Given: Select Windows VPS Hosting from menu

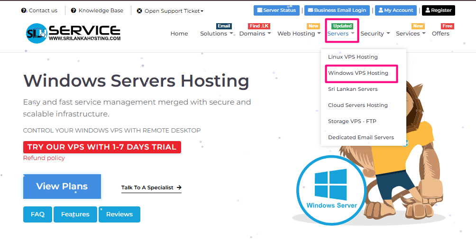Looking at the screenshot, I should (x=358, y=73).
